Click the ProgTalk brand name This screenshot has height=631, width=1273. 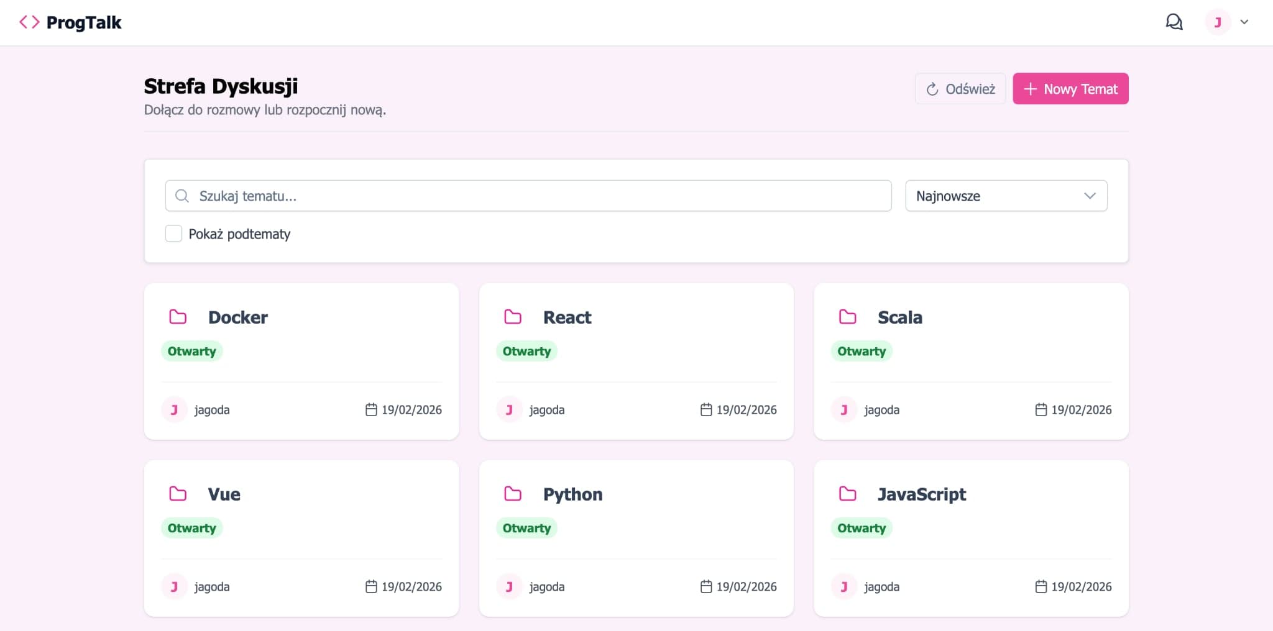84,22
